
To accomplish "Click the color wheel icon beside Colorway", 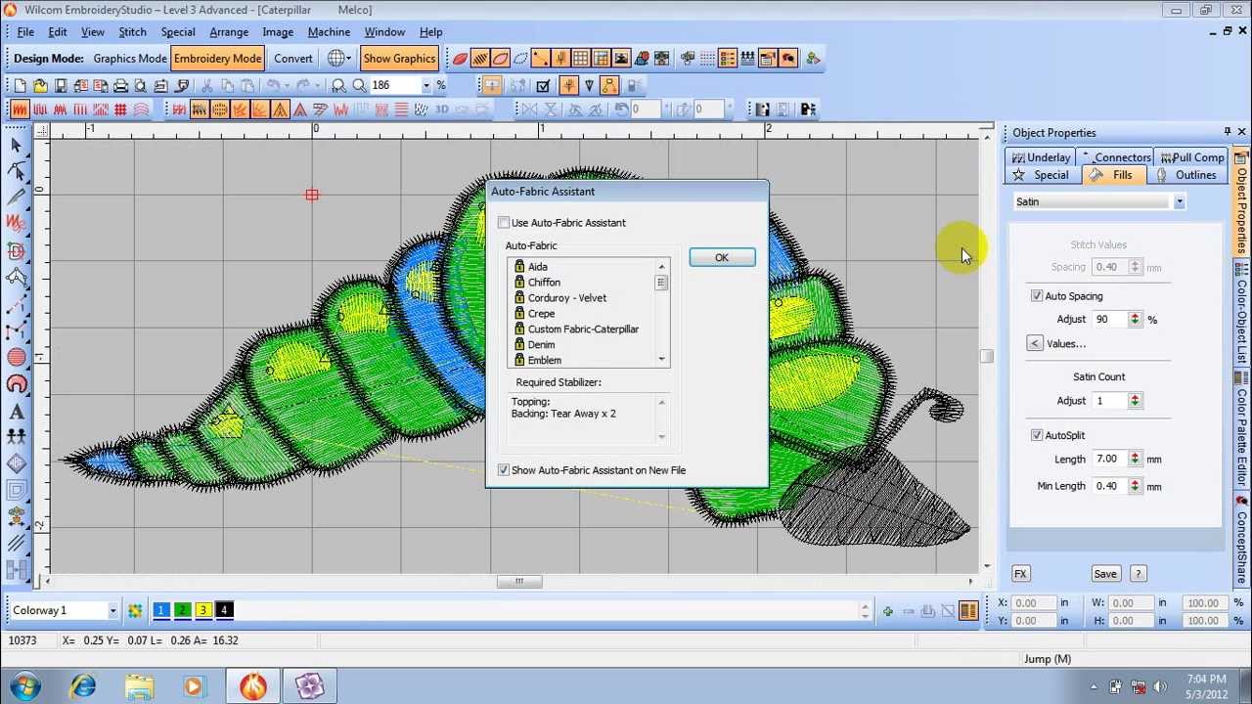I will pos(135,610).
